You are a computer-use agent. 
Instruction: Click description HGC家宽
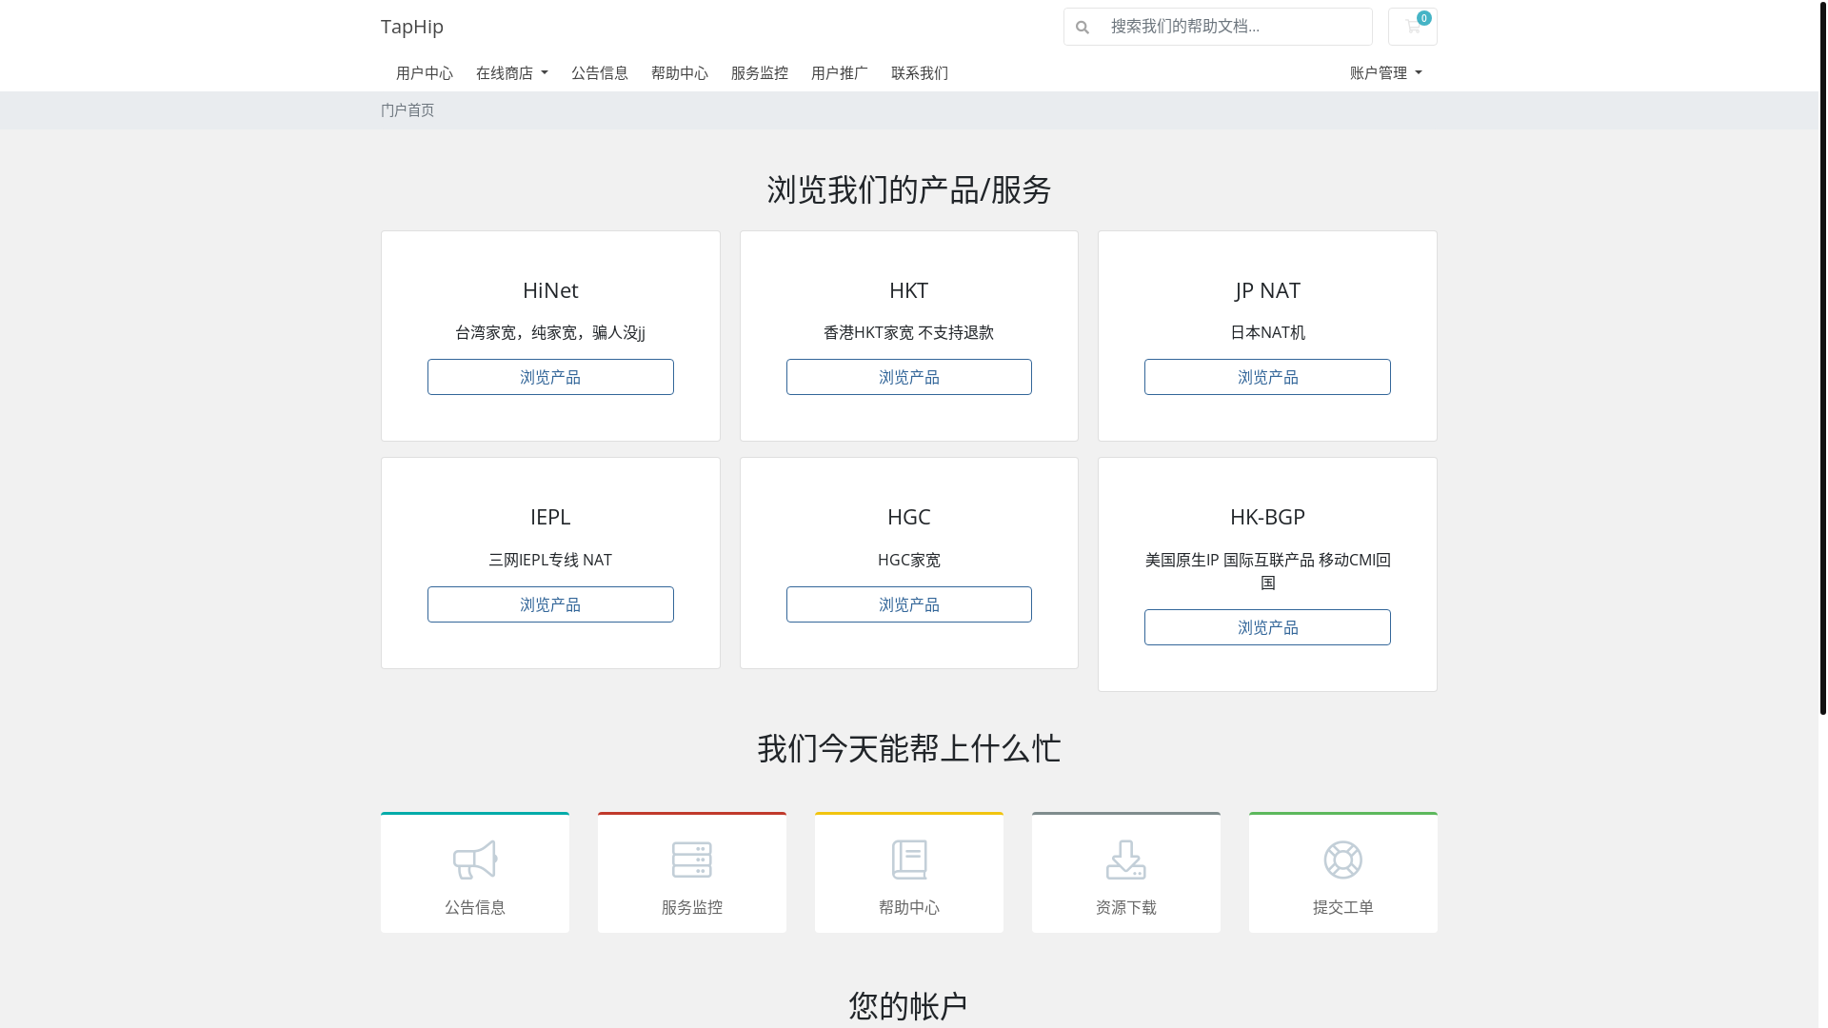point(909,560)
